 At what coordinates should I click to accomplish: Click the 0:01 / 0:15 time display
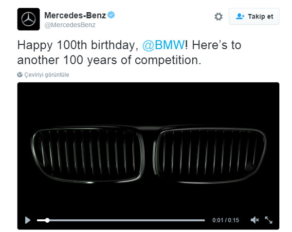point(226,220)
